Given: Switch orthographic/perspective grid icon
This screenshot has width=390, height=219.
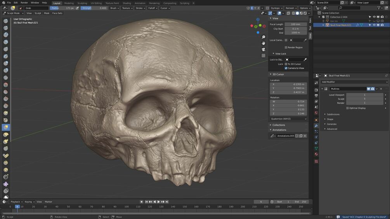Looking at the screenshot, I should (263, 55).
